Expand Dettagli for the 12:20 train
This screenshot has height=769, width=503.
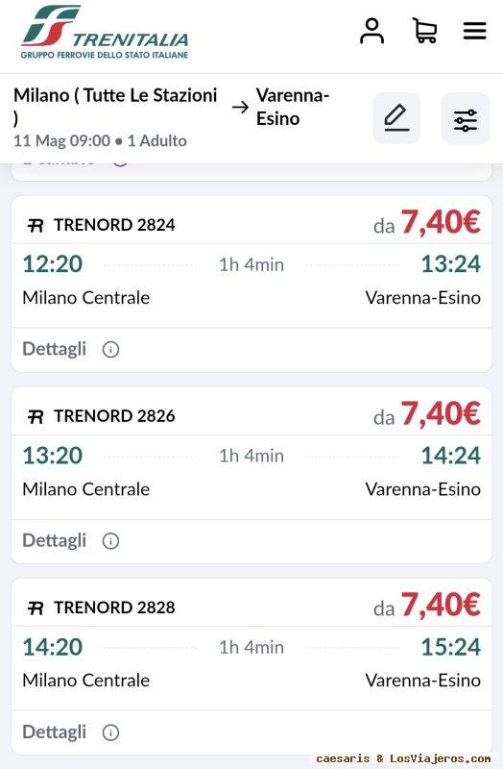[55, 349]
